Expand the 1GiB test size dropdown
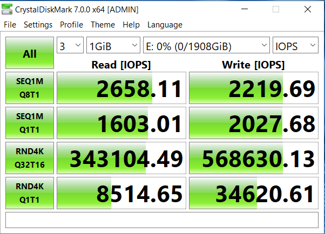Viewport: 325px width, 234px height. [x=113, y=45]
